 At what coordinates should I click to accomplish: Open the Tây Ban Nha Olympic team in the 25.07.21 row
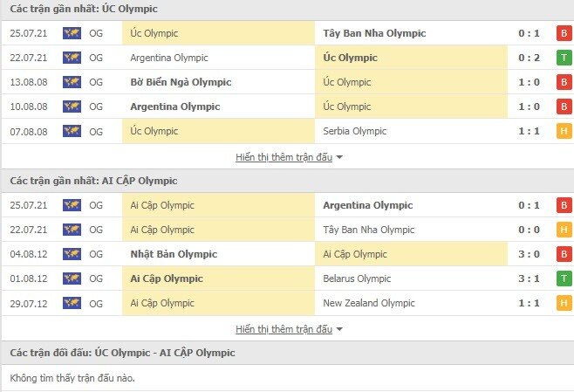374,33
